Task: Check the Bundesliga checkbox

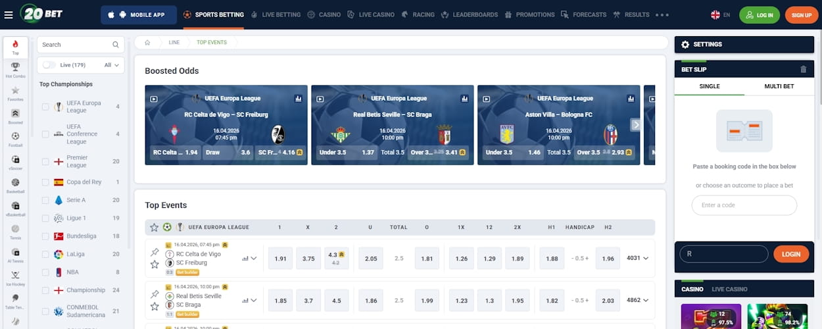Action: 45,236
